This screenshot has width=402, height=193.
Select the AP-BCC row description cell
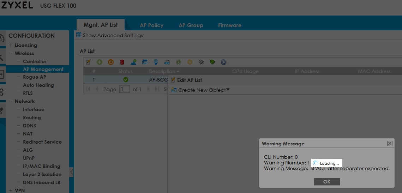158,80
